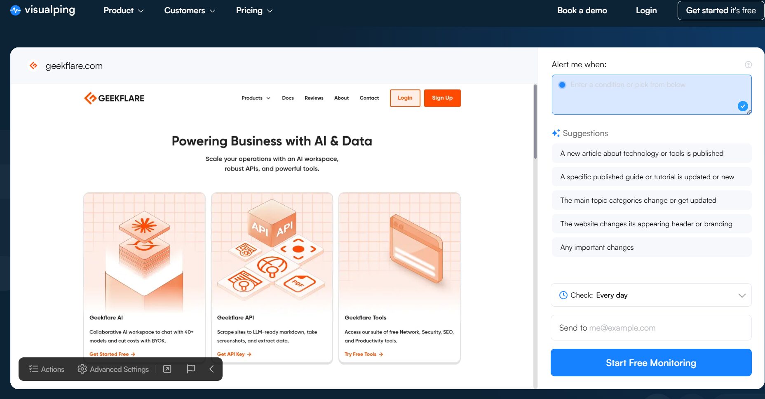Screen dimensions: 765x399
Task: Open Contact in Geekflare navigation
Action: (x=369, y=98)
